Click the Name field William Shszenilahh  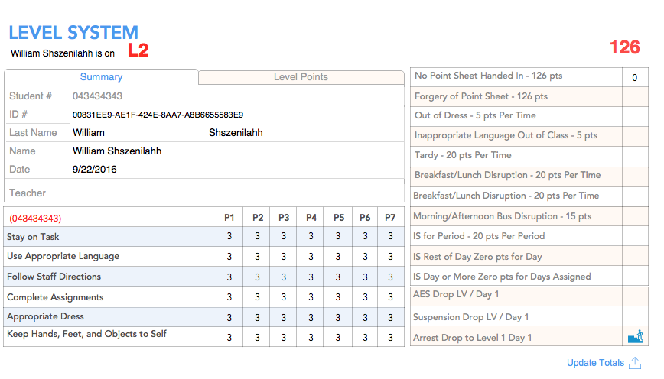click(237, 151)
